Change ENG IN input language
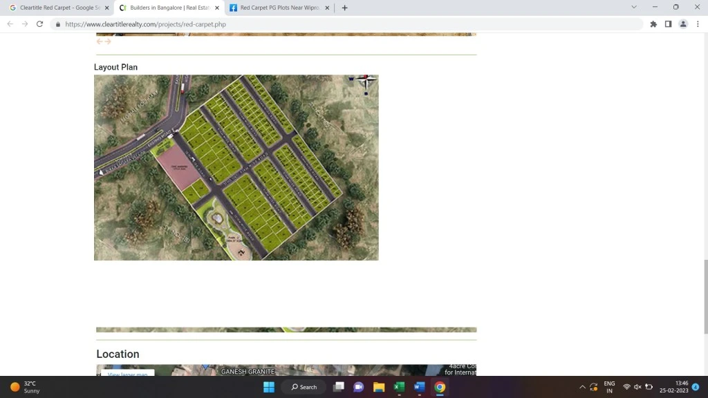 pyautogui.click(x=609, y=387)
